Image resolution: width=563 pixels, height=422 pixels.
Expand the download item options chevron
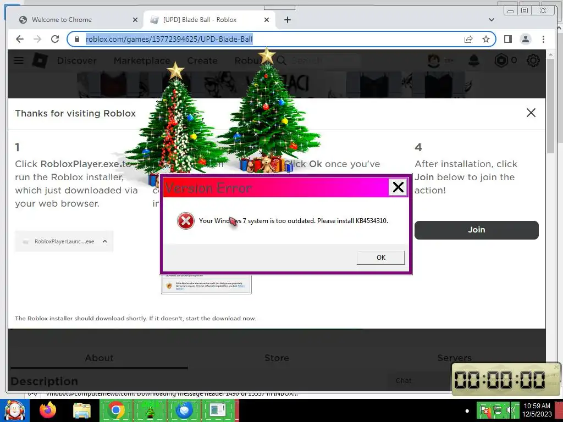click(105, 242)
